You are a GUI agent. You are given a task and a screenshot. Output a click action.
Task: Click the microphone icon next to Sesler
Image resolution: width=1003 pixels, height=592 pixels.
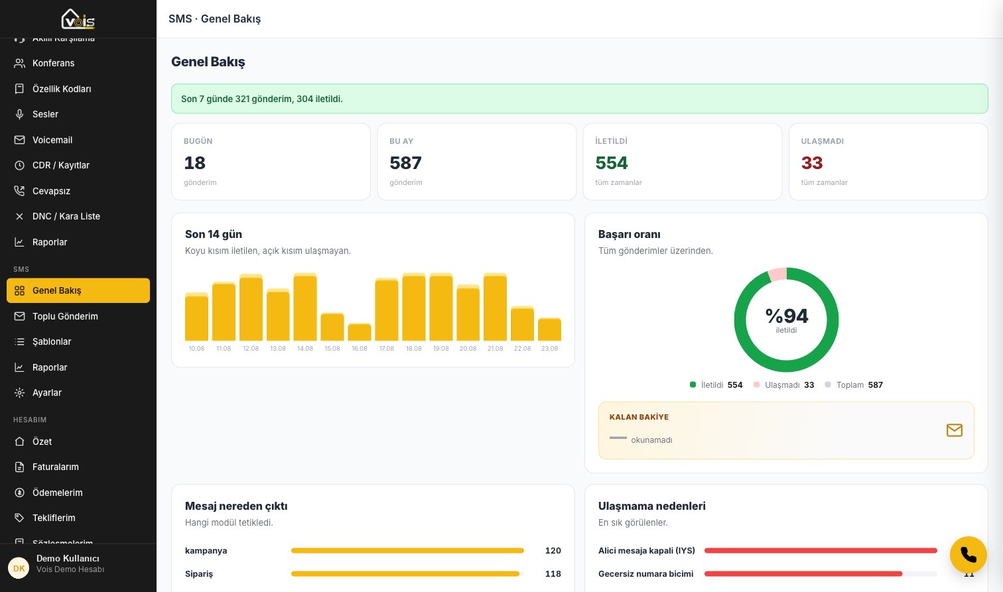tap(19, 114)
